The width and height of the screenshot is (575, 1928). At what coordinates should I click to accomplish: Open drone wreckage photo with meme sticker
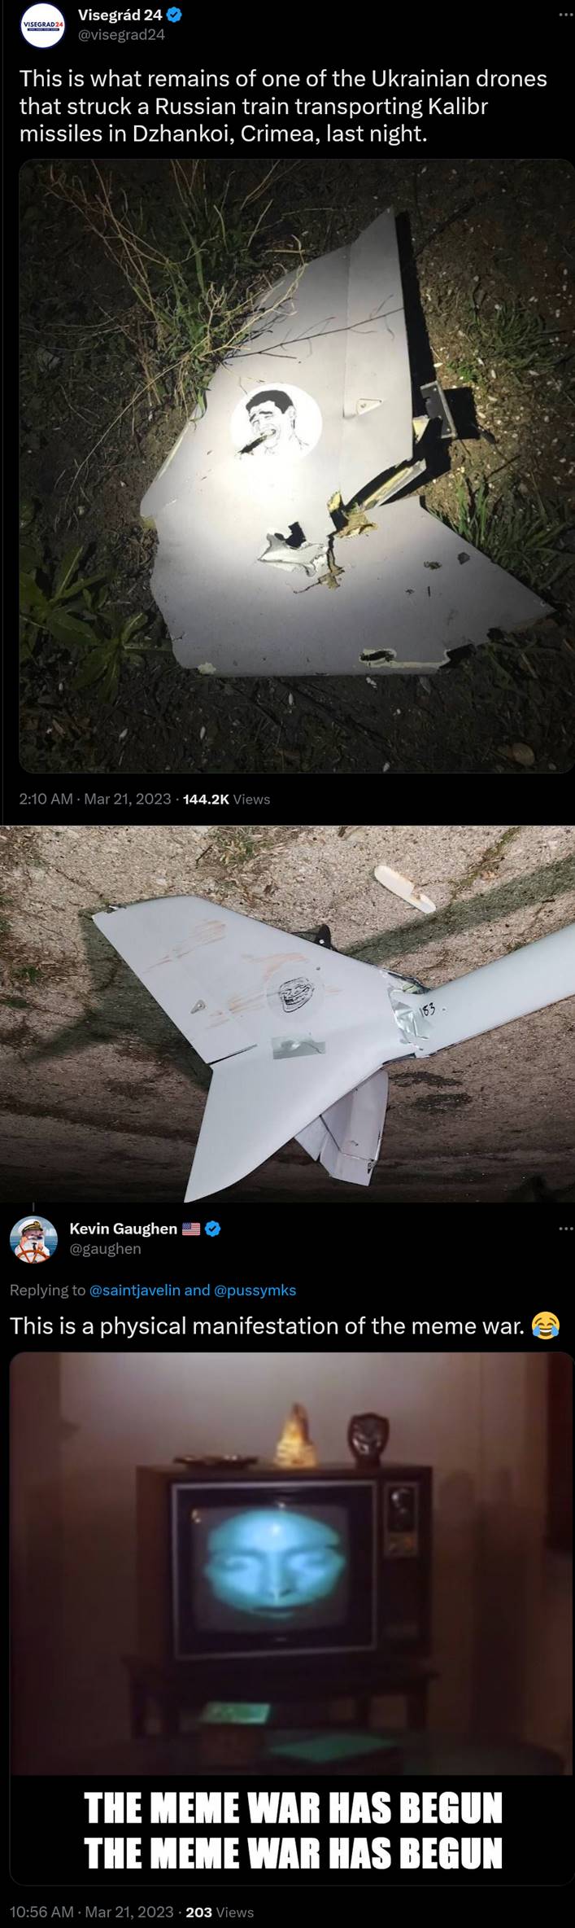point(296,467)
